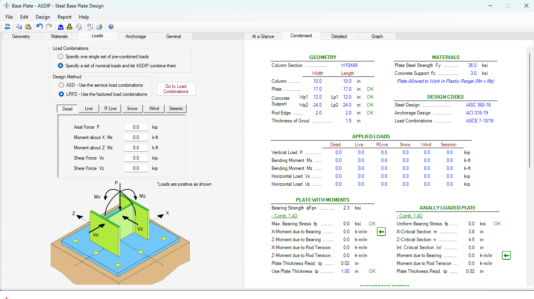Screen dimensions: 534x299
Task: Click the Go to Load Combinations button
Action: coord(176,89)
